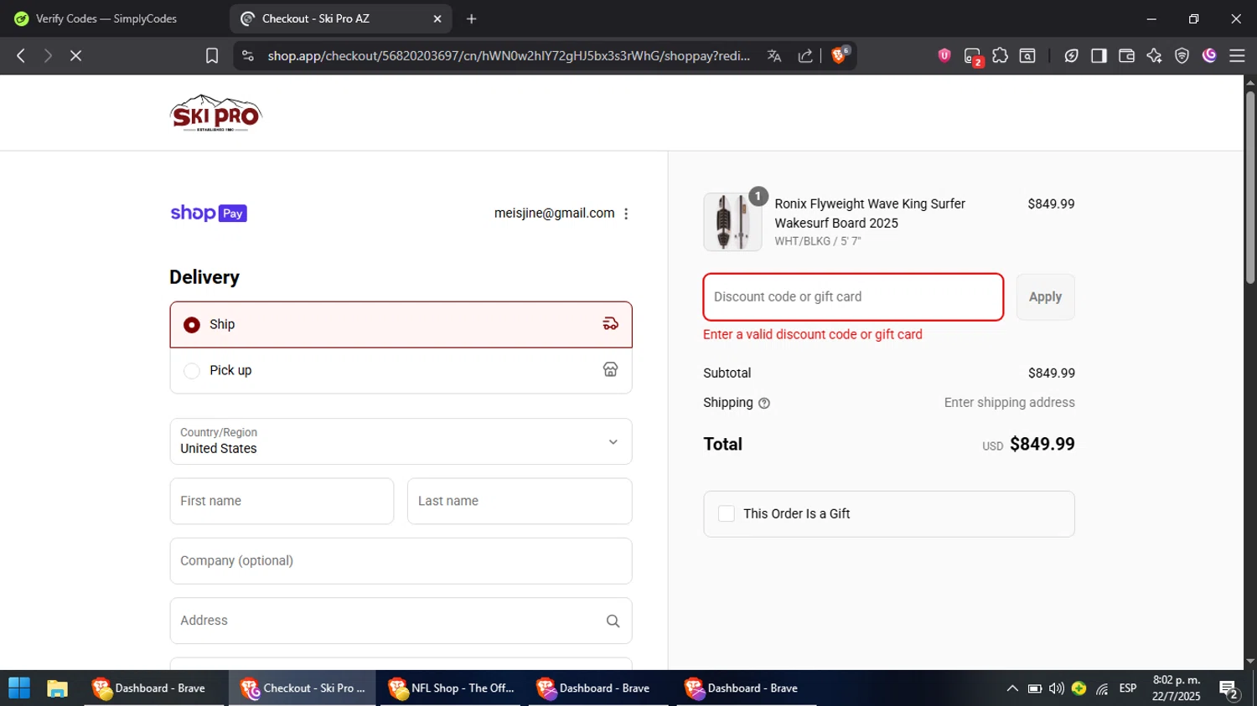This screenshot has height=706, width=1257.
Task: Click Checkout - Ski Pro taskbar item
Action: [303, 688]
